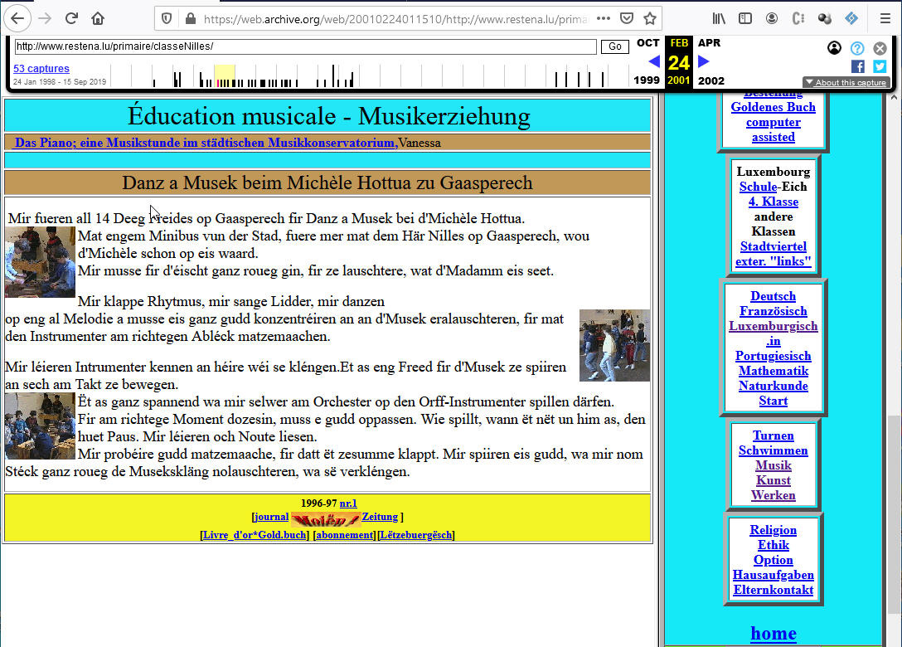This screenshot has height=647, width=902.
Task: Open the Deutsch subject link
Action: coord(773,296)
